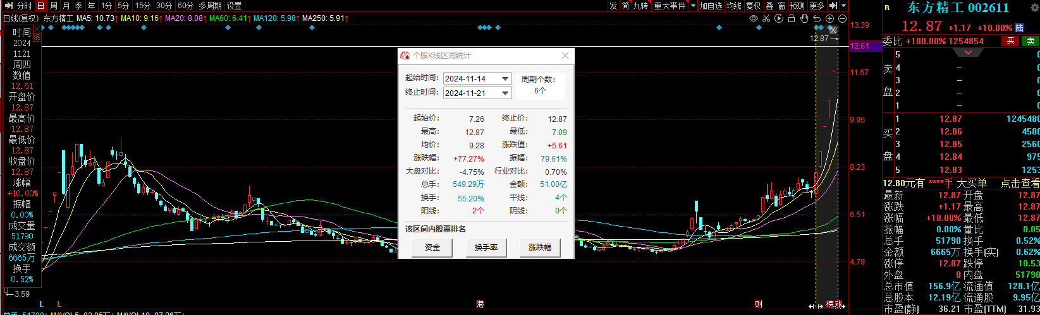The image size is (1040, 315).
Task: Open settings gear beside 东方精工 002611 title
Action: pos(1034,8)
